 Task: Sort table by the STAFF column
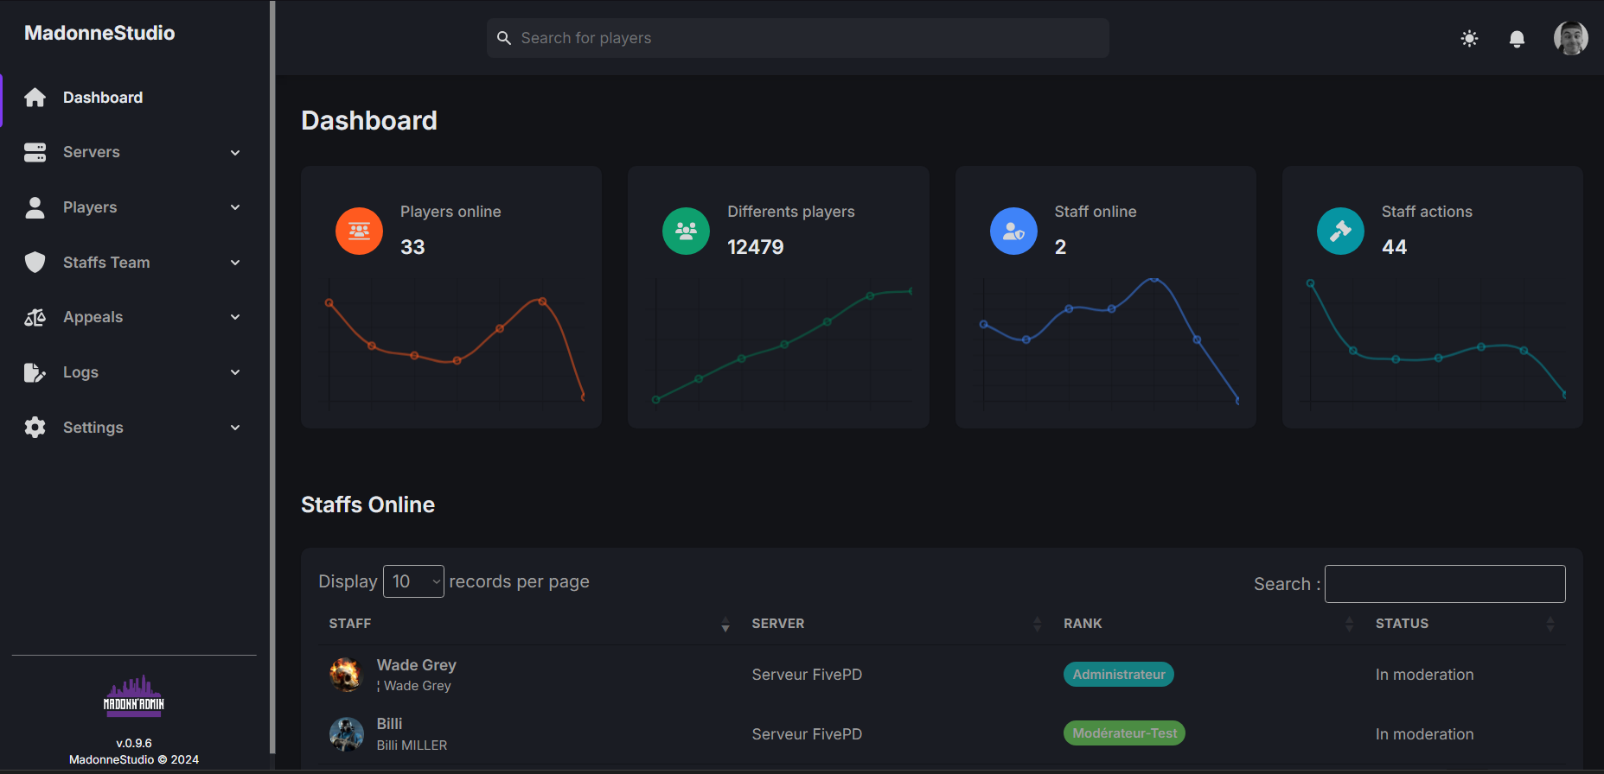(350, 624)
